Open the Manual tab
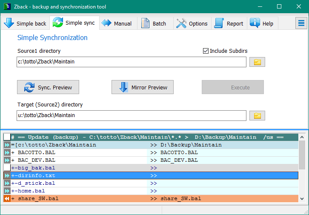 (118, 23)
